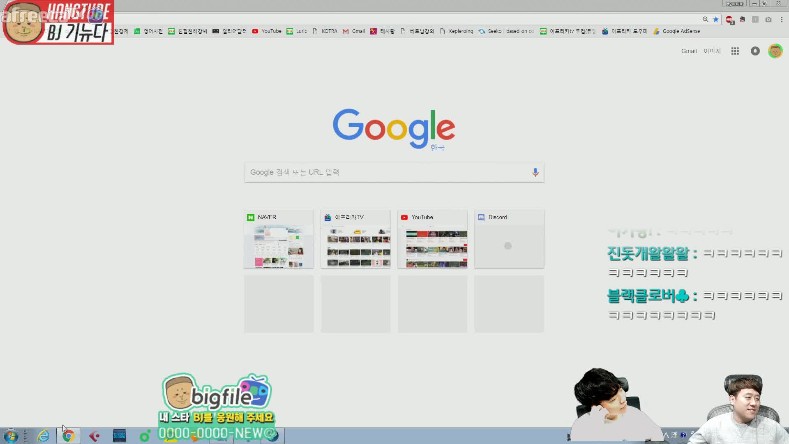Click the camera screenshot extension icon
The height and width of the screenshot is (444, 789).
(x=768, y=20)
